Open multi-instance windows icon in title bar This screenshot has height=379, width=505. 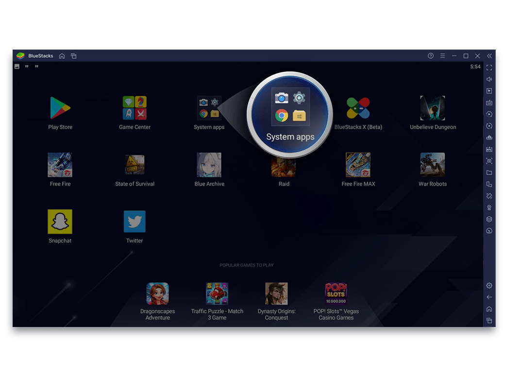(74, 56)
